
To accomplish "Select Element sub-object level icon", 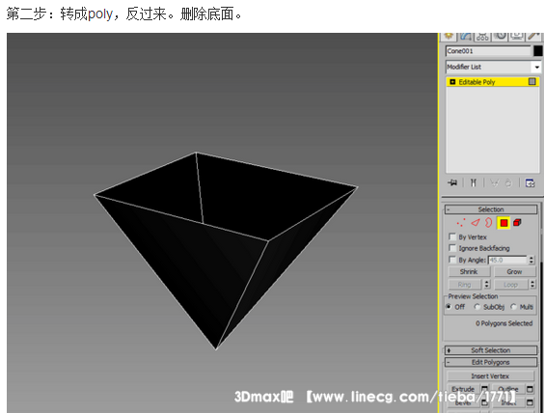I will [517, 223].
